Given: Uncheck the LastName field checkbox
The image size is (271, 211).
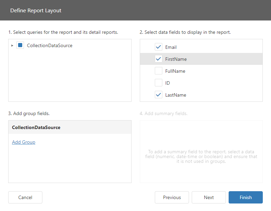Looking at the screenshot, I should pos(159,95).
